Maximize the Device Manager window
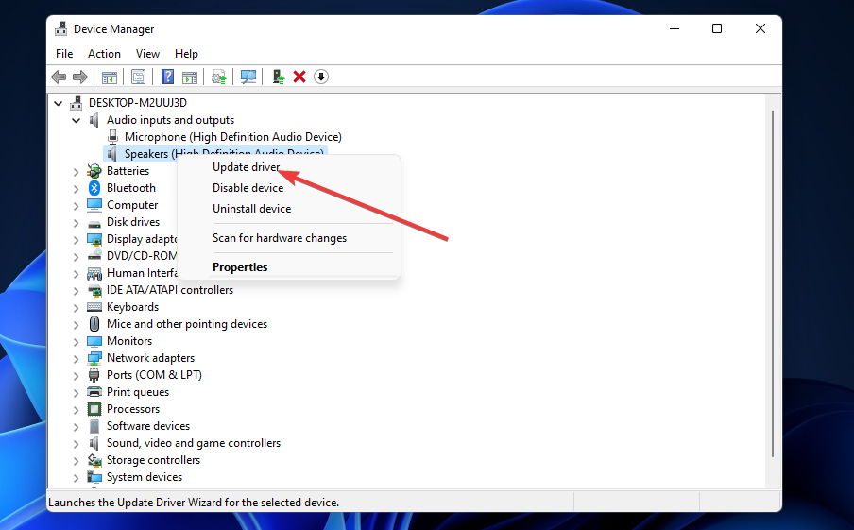 717,28
